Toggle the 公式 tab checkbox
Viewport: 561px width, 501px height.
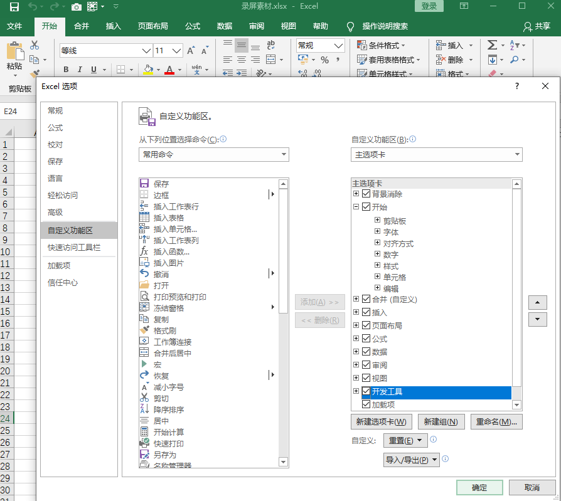(x=366, y=339)
